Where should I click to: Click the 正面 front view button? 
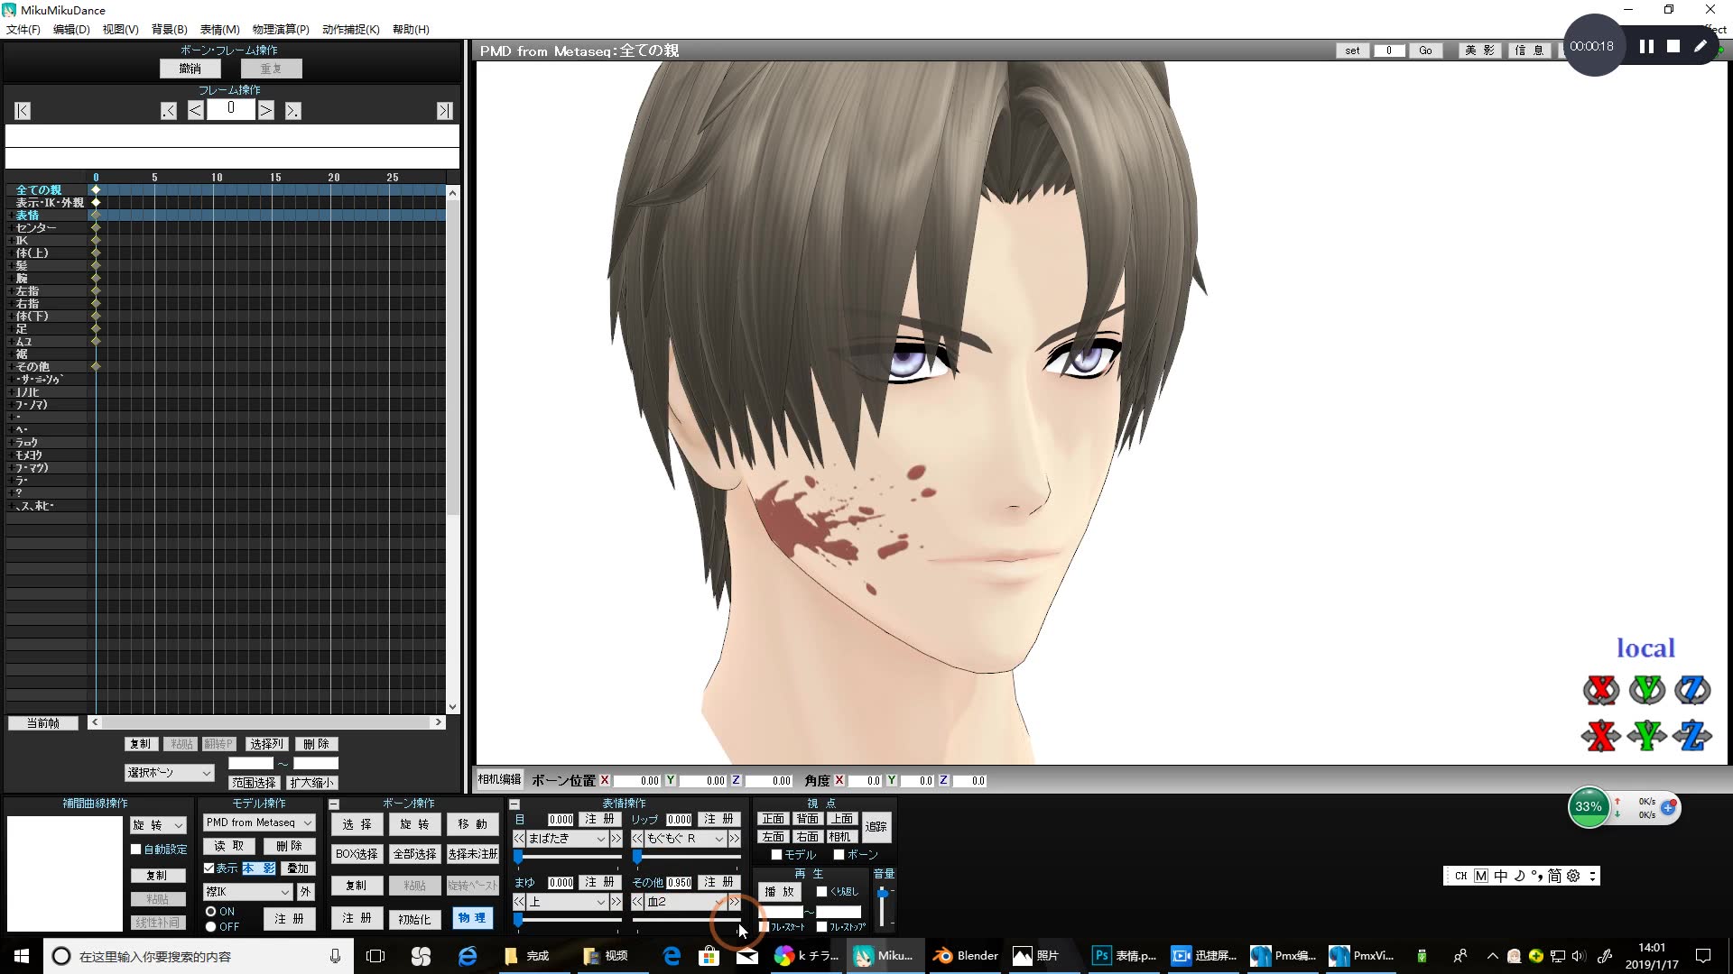click(x=774, y=819)
